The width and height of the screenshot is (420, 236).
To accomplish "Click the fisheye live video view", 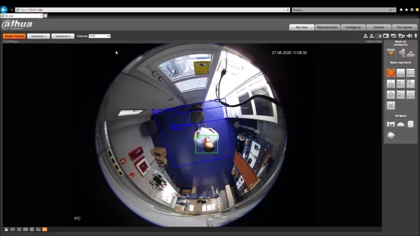I will tap(192, 135).
